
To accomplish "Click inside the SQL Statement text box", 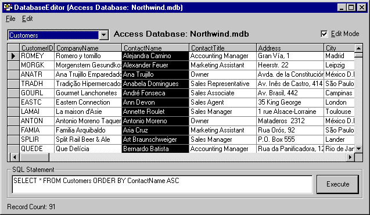I will click(163, 184).
